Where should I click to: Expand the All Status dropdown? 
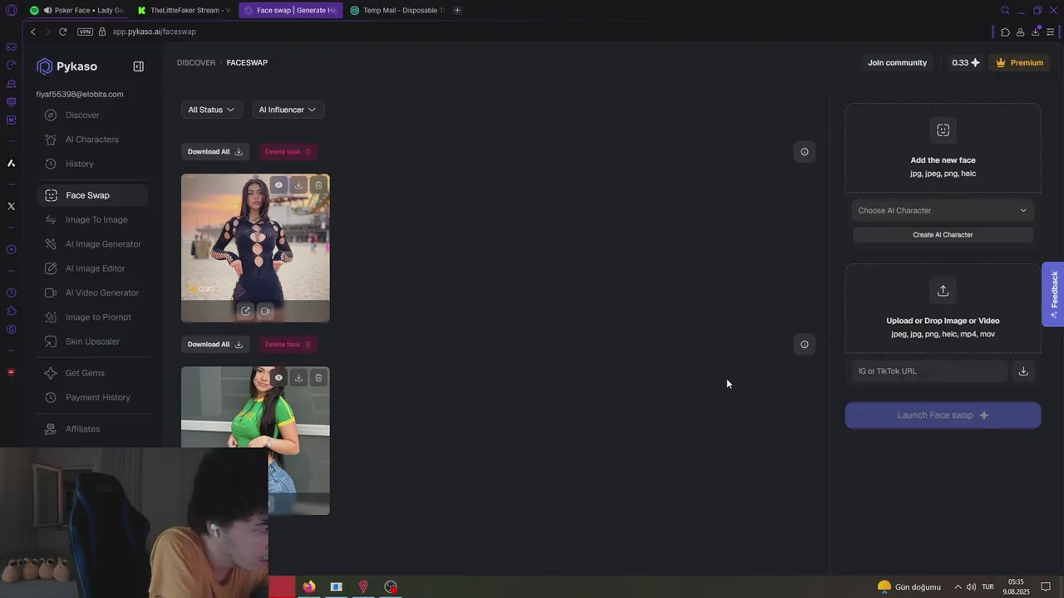[x=211, y=110]
